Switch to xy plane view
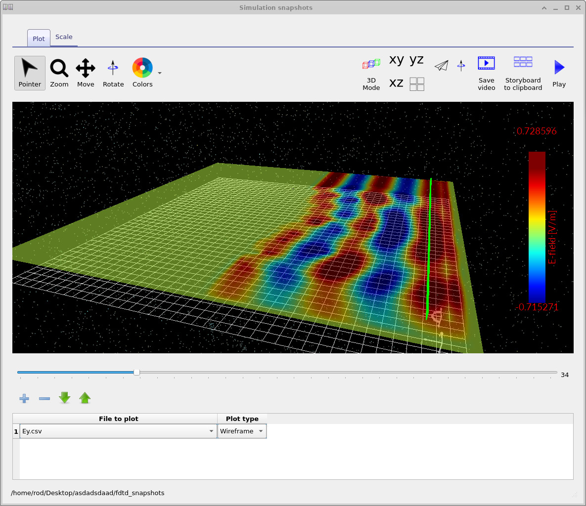Viewport: 586px width, 506px height. tap(396, 60)
